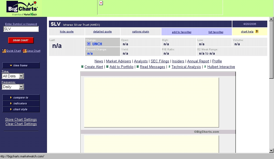Expand the chart style section
This screenshot has height=159, width=274.
pyautogui.click(x=21, y=109)
